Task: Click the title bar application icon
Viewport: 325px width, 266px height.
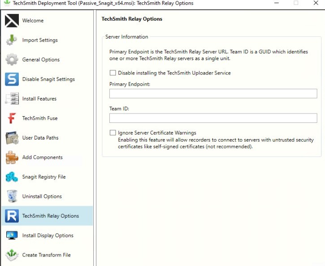Action: click(7, 3)
